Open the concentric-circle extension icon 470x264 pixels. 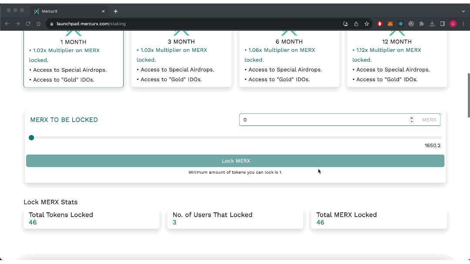tap(411, 24)
